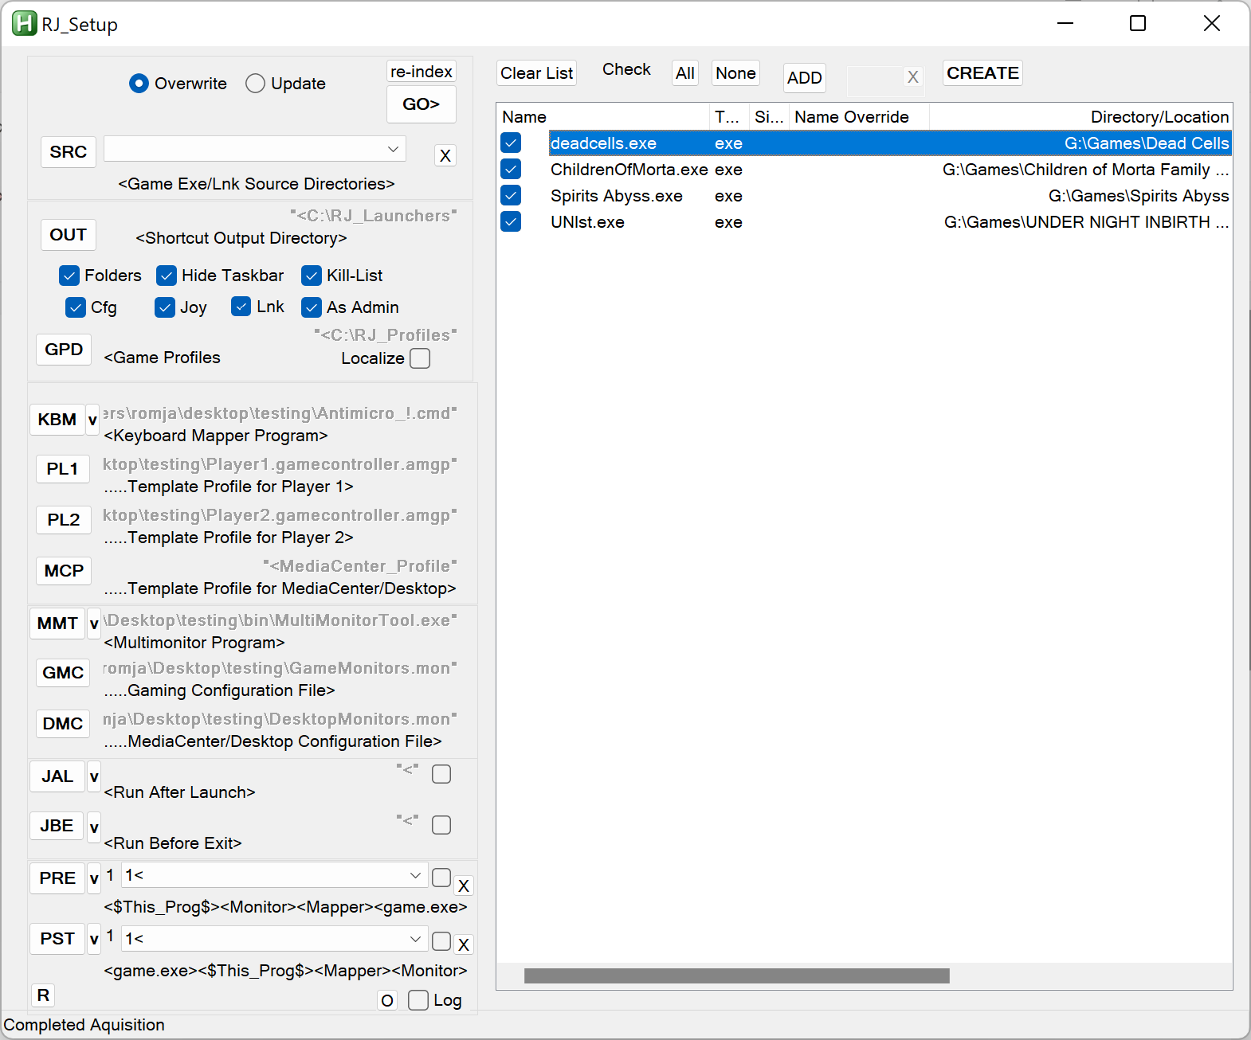Select the Spirits Abyss.exe row
The height and width of the screenshot is (1040, 1251).
616,196
